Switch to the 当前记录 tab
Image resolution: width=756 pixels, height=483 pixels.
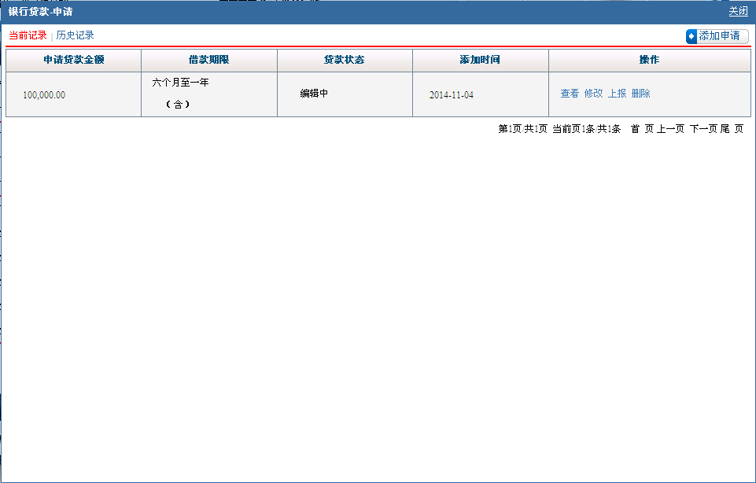coord(28,35)
